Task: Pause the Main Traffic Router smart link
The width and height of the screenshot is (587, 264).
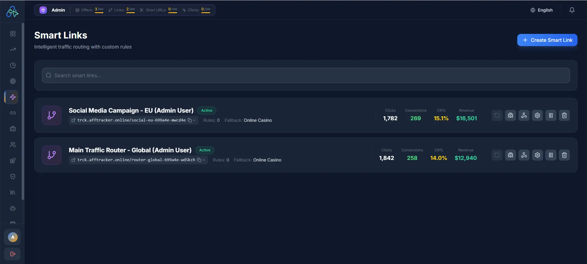Action: (551, 155)
